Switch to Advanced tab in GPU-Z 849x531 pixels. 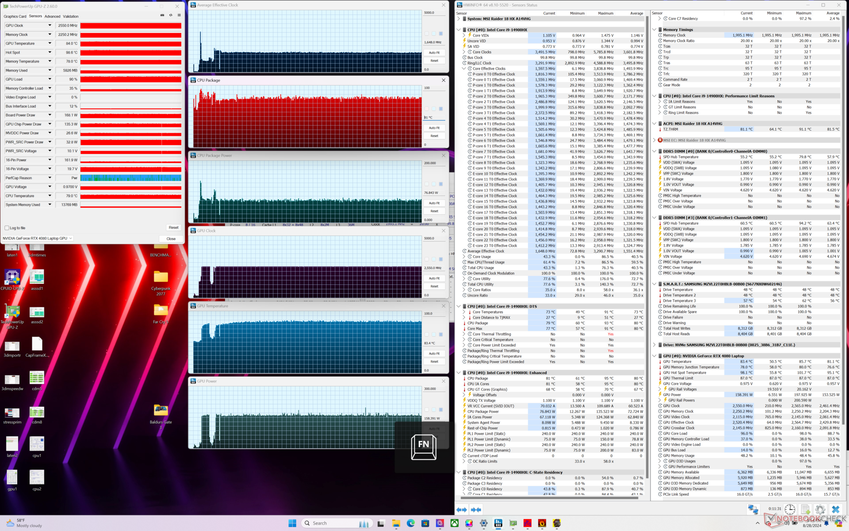click(x=52, y=16)
